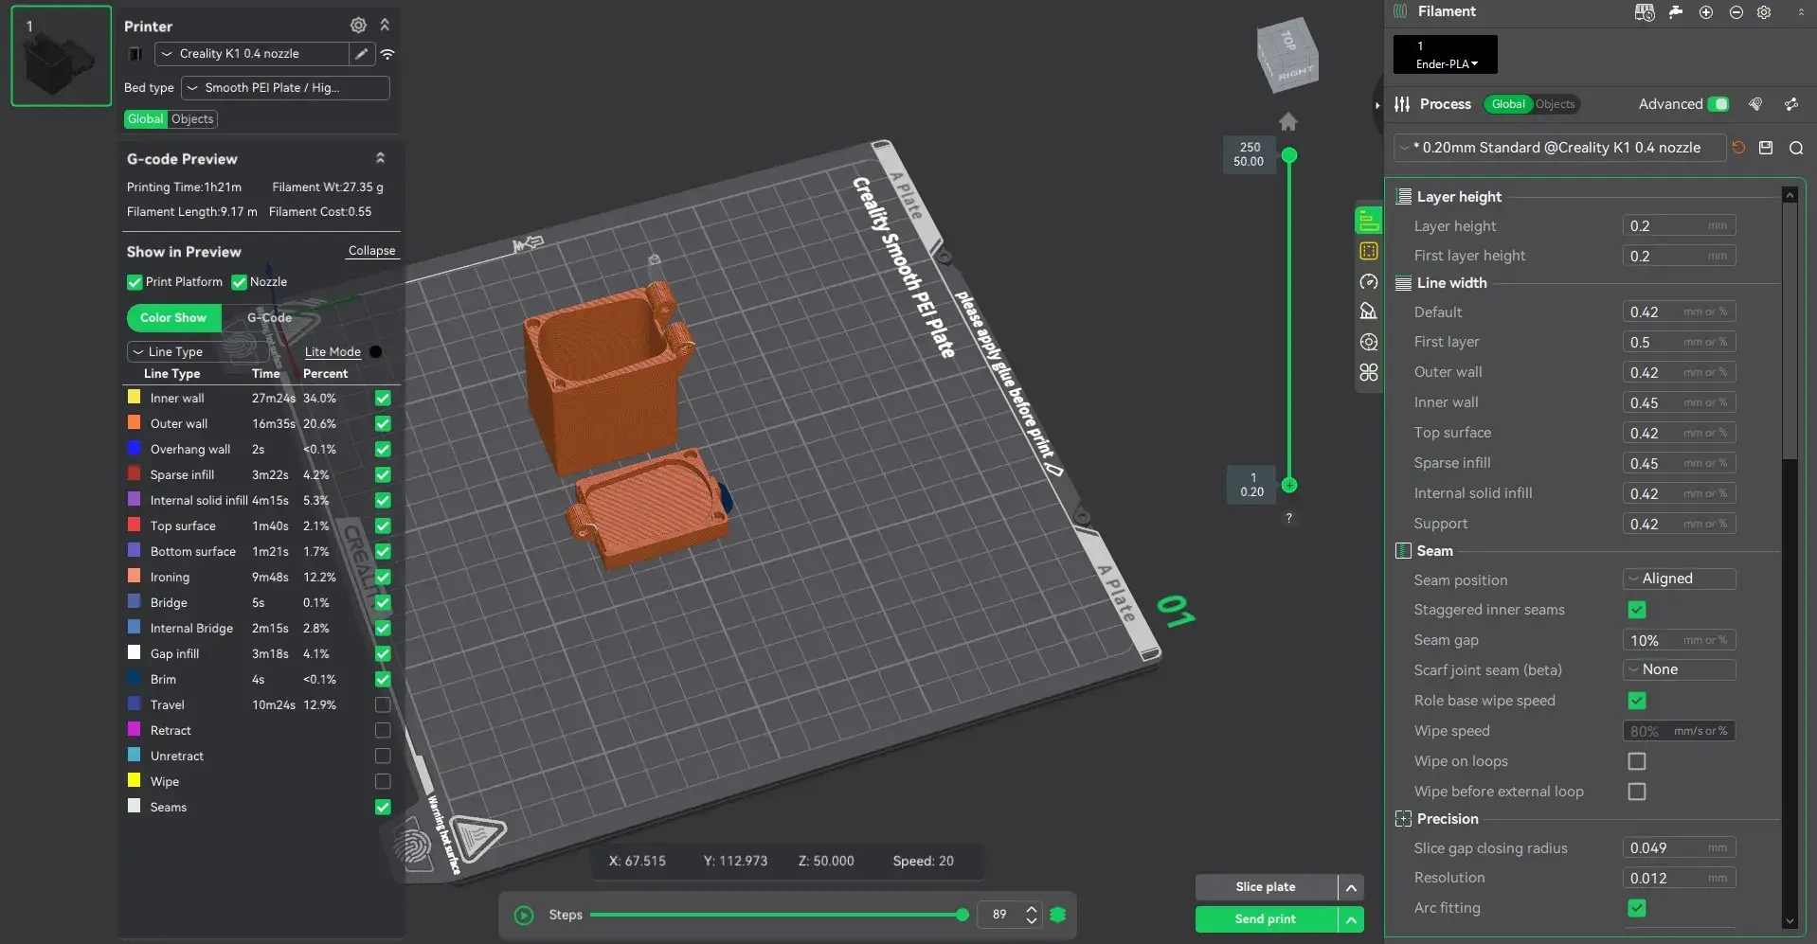Screen dimensions: 1817x944
Task: Reset the modified process preset
Action: [1738, 148]
